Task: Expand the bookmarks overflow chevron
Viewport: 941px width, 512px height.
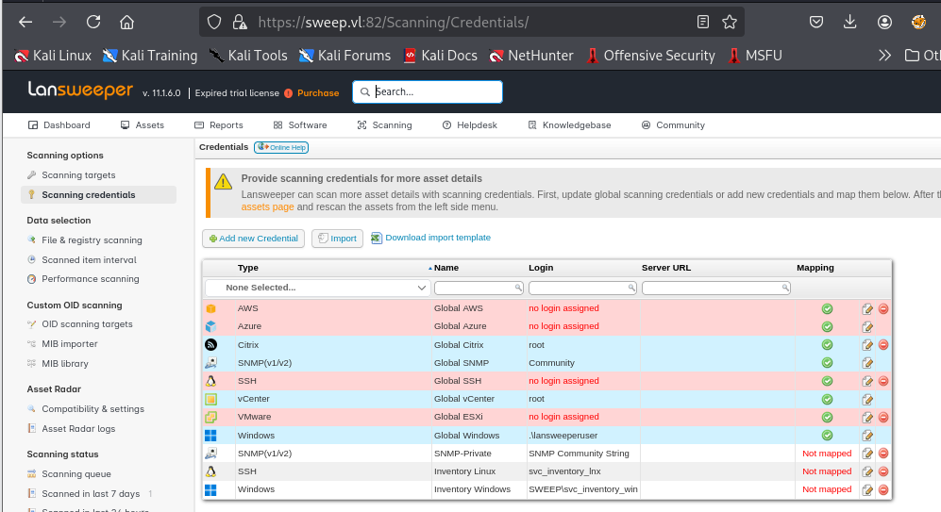Action: 884,56
